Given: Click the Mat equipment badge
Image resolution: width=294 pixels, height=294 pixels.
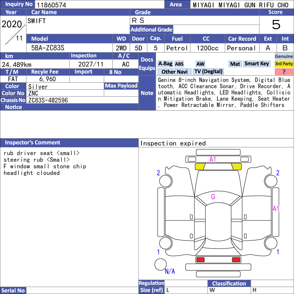Looking at the screenshot, I should tap(235, 64).
